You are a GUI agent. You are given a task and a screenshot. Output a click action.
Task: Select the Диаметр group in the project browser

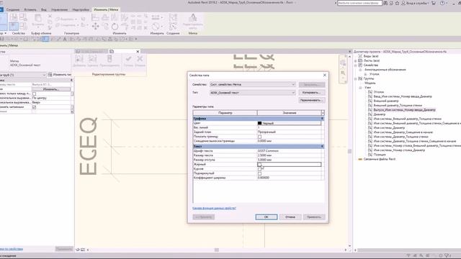click(x=380, y=114)
